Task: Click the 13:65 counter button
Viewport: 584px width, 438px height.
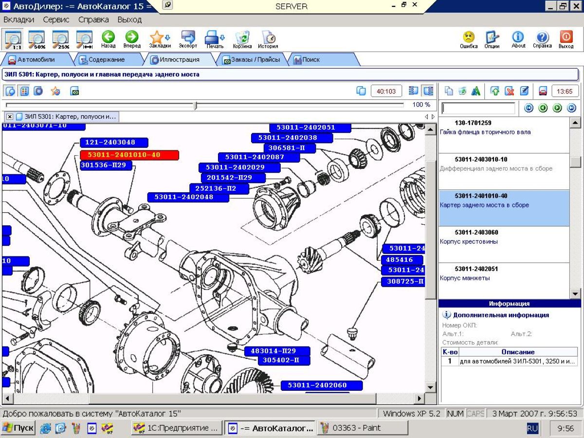Action: pos(565,91)
